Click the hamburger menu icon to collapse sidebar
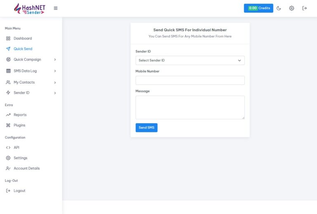The height and width of the screenshot is (214, 317). pyautogui.click(x=56, y=8)
